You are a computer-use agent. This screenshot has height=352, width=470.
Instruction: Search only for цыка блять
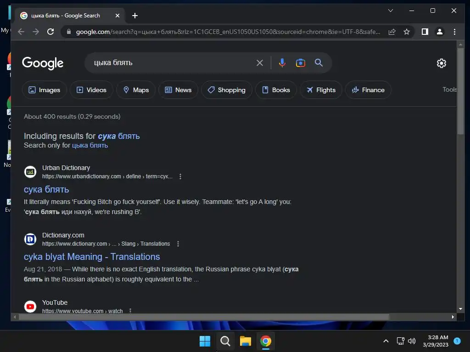point(90,145)
